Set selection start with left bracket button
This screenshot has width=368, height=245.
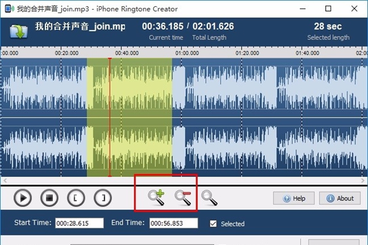76,198
